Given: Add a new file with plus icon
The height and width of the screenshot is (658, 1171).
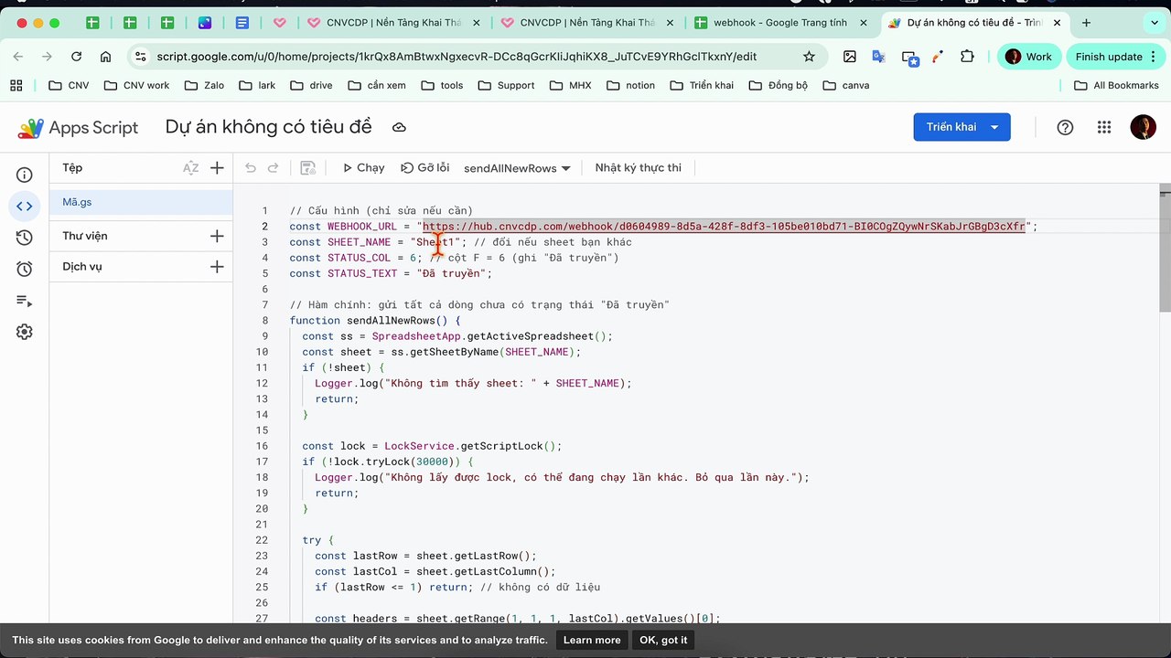Looking at the screenshot, I should click(217, 167).
